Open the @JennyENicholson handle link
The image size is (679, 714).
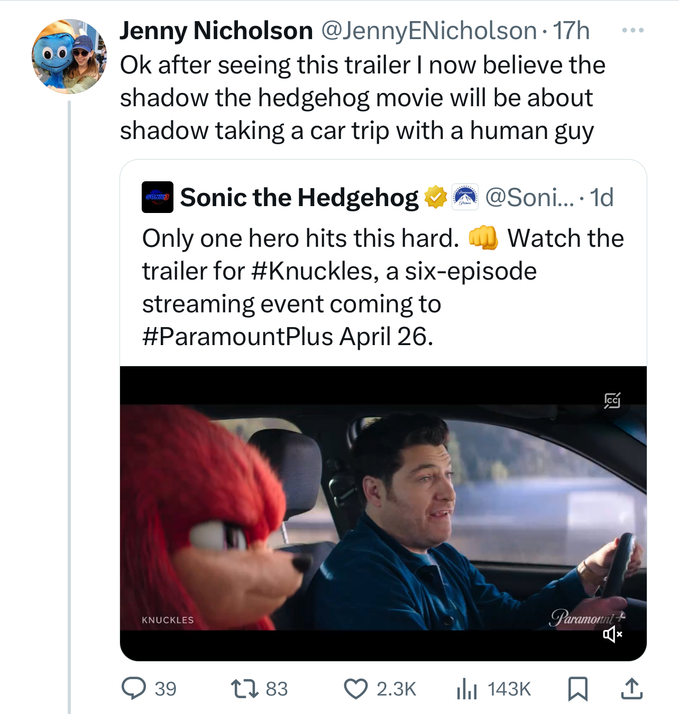click(429, 31)
